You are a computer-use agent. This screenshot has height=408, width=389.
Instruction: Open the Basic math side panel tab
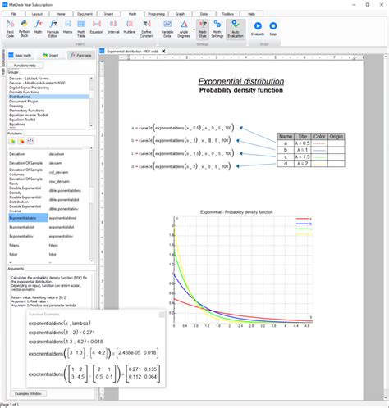[x=21, y=56]
